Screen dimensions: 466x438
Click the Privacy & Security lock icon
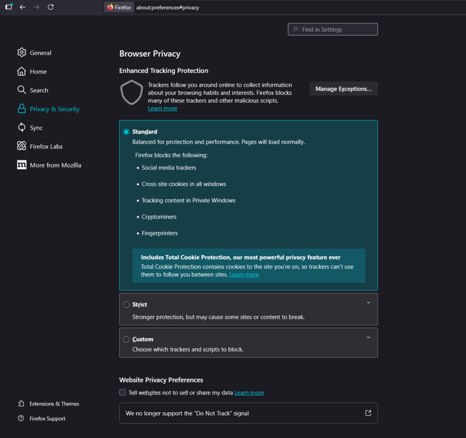(22, 109)
